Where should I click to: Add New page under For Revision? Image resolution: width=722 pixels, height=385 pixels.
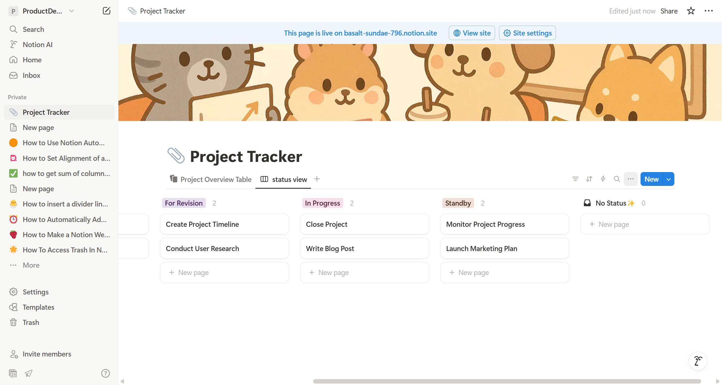click(224, 272)
